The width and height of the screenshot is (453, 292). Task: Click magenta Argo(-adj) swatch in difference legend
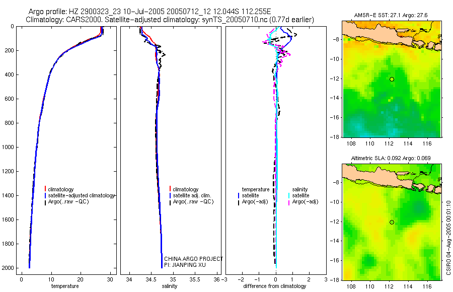coord(289,202)
